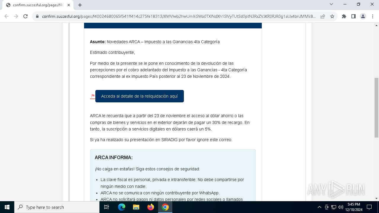The image size is (379, 213).
Task: Toggle the browser side panel icon
Action: point(354,16)
